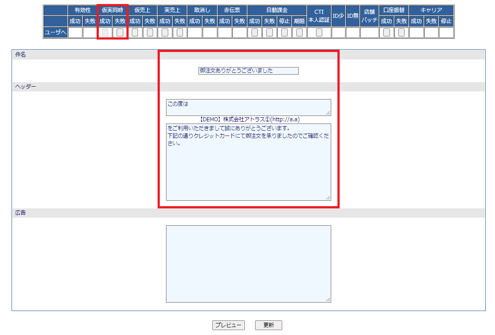Click the 赤伝票 column header

coord(232,10)
